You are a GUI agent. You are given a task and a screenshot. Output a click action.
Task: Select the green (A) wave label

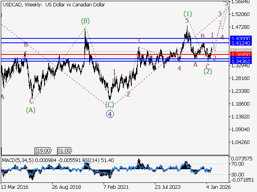(x=31, y=109)
